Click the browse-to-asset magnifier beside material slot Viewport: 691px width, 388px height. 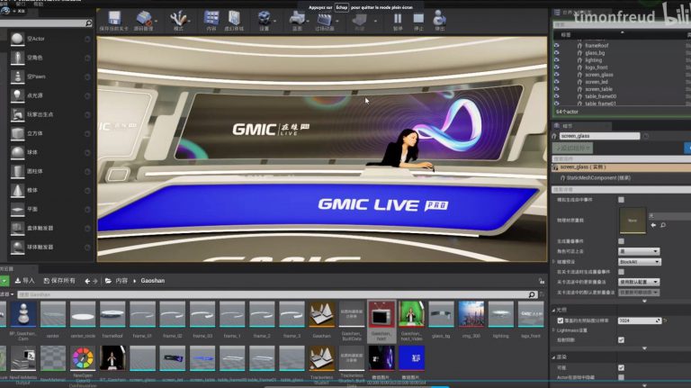pyautogui.click(x=663, y=225)
